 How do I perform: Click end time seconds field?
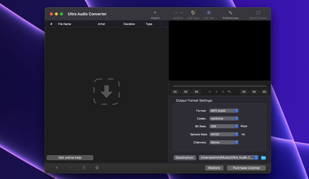point(264,92)
